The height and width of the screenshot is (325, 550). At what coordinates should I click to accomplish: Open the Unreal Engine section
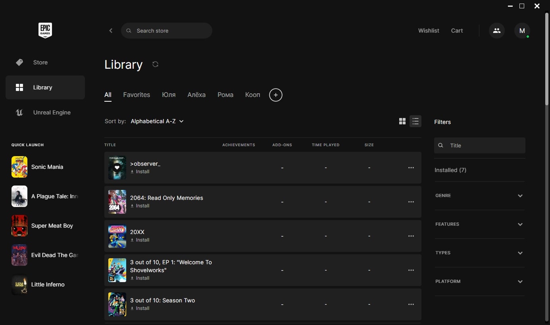[45, 112]
